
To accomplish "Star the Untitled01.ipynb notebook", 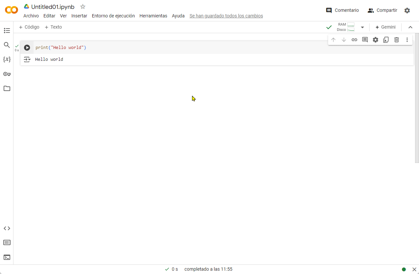I will (83, 7).
